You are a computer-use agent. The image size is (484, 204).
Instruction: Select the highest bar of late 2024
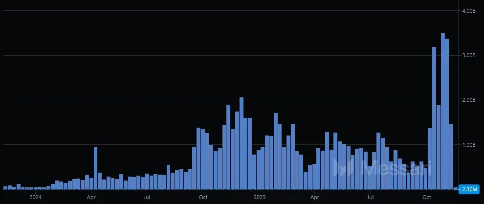click(242, 143)
